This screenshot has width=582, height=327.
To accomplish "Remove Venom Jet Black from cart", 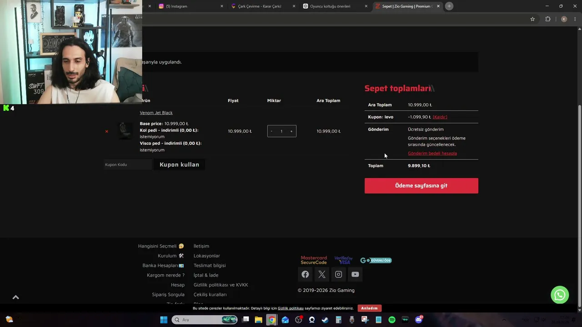I will 106,131.
